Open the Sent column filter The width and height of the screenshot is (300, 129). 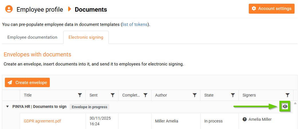tap(113, 95)
